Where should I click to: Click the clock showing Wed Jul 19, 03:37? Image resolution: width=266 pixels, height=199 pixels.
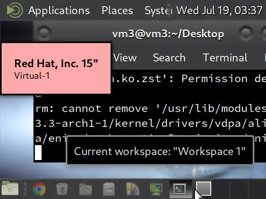coord(219,10)
